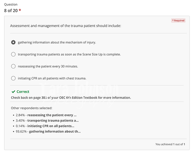Image resolution: width=195 pixels, height=154 pixels.
Task: Pick initiating CPR radio button
Action: [13, 78]
